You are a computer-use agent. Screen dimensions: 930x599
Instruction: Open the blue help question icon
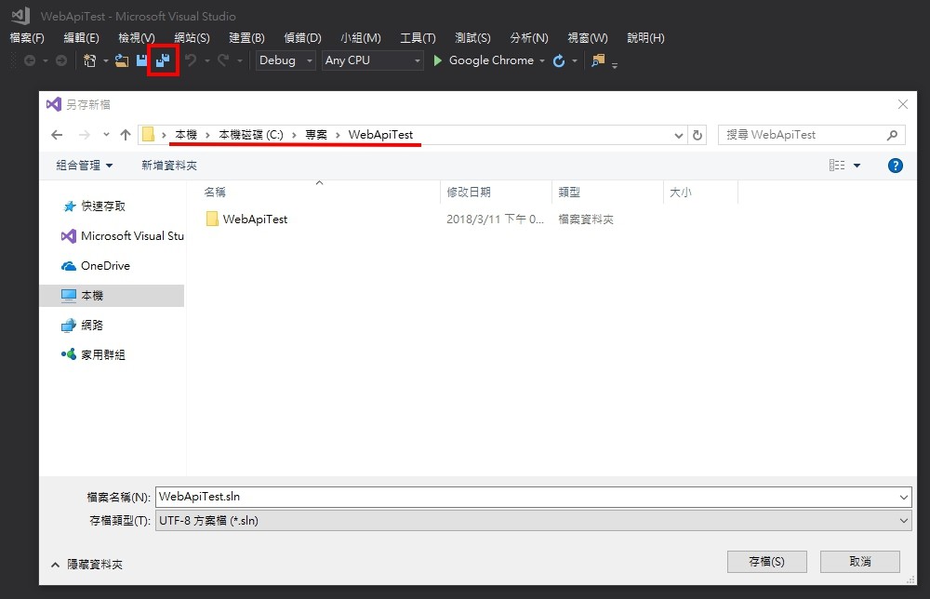click(x=896, y=166)
